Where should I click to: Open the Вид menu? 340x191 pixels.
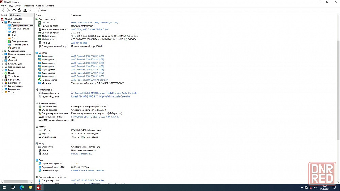[x=11, y=6]
